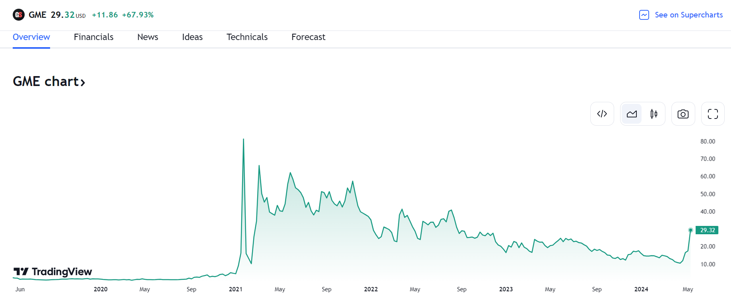Go to the News tab
The width and height of the screenshot is (731, 304).
pos(147,37)
